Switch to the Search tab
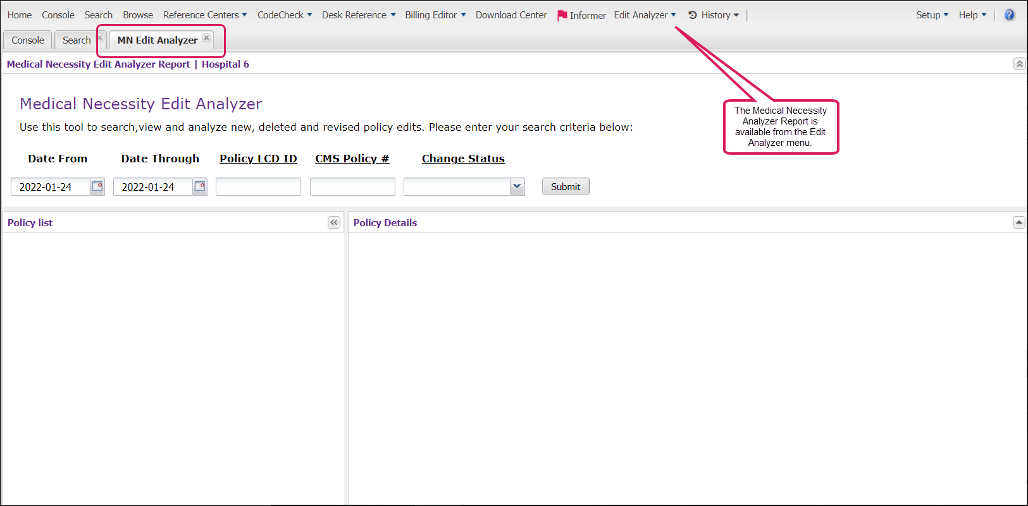 [77, 40]
